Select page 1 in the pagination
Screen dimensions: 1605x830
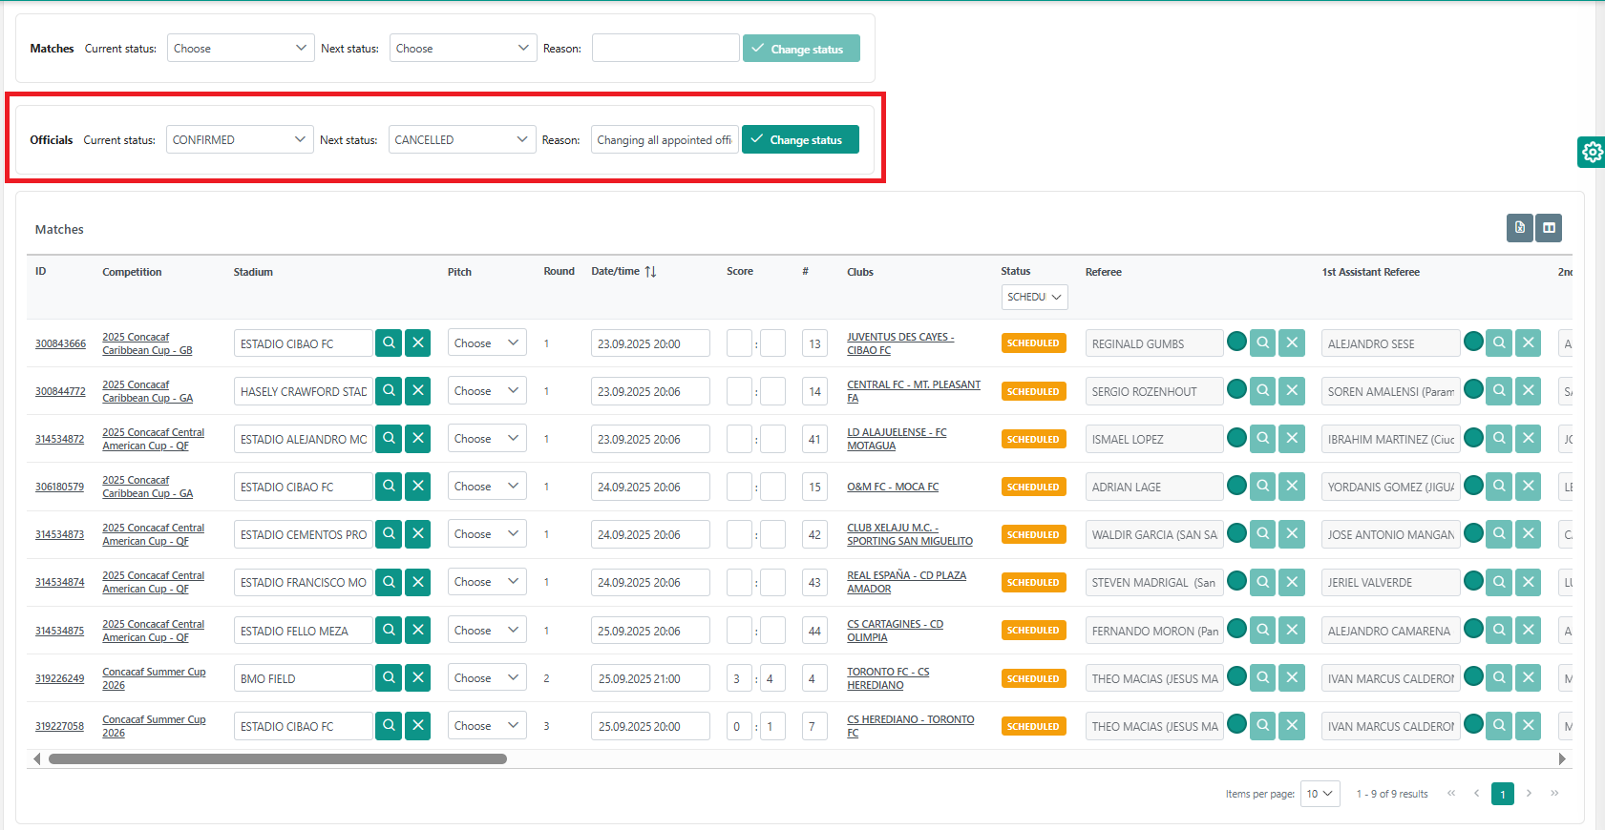pyautogui.click(x=1502, y=794)
